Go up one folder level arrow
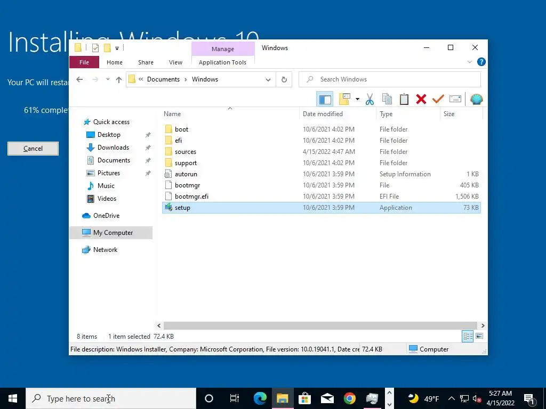 pyautogui.click(x=119, y=80)
